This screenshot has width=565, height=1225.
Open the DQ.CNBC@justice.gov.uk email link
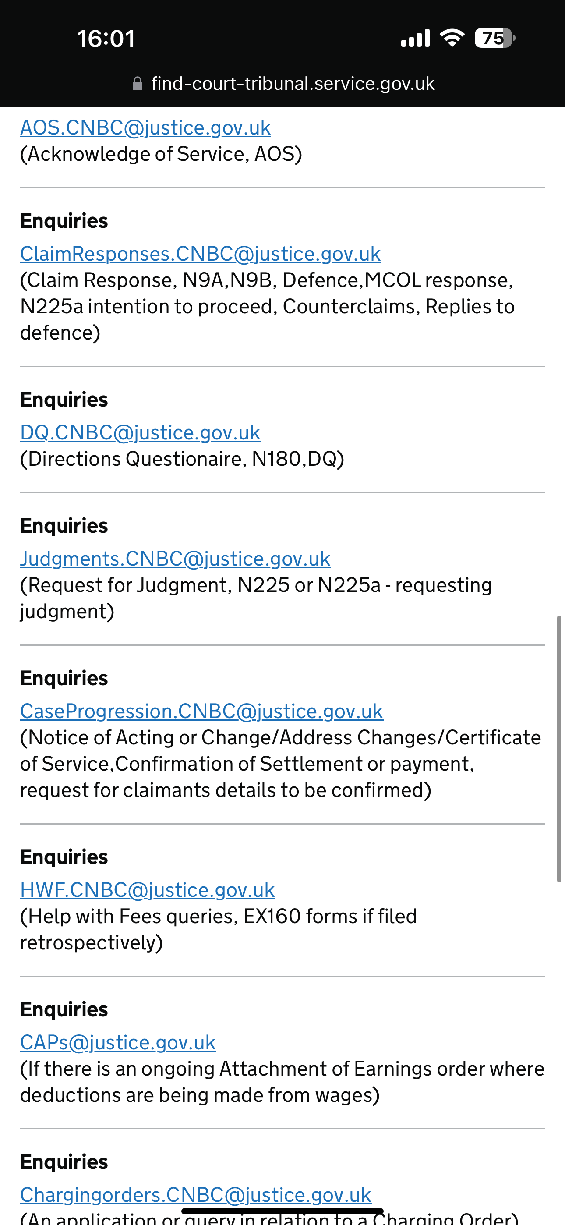(x=140, y=432)
